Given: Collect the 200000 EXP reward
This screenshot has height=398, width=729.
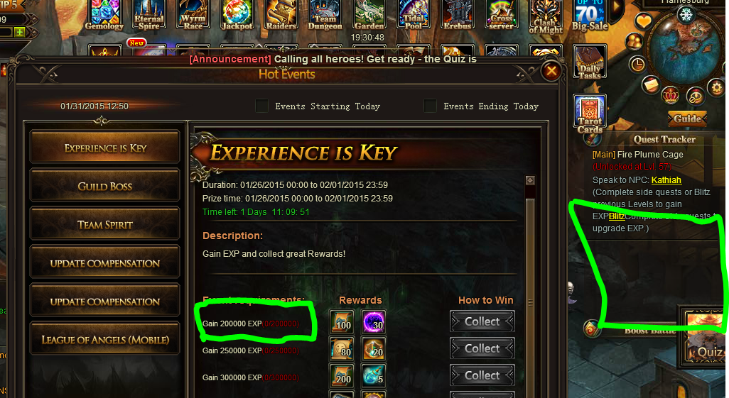Looking at the screenshot, I should point(482,321).
